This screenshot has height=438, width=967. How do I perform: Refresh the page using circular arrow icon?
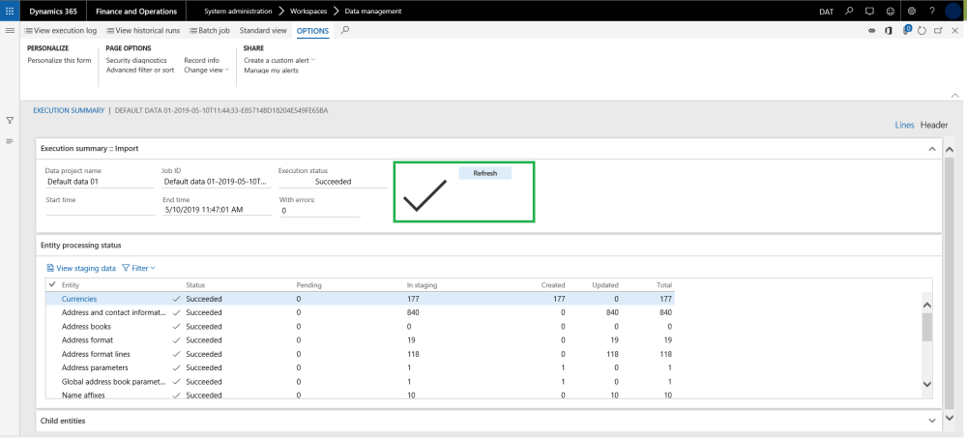922,31
